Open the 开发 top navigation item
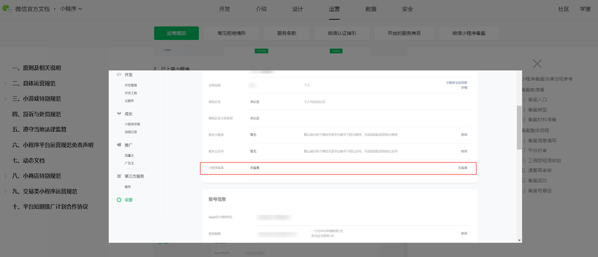 (225, 9)
